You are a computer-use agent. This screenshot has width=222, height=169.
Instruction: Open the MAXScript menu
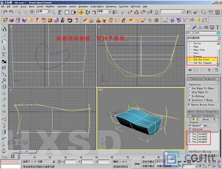click(x=135, y=7)
